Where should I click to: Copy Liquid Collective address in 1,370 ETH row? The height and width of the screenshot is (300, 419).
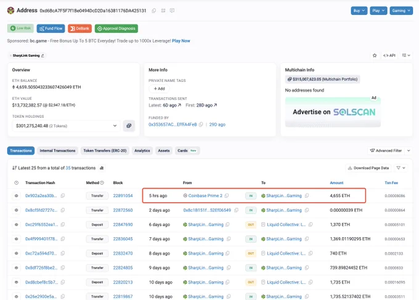pyautogui.click(x=311, y=224)
